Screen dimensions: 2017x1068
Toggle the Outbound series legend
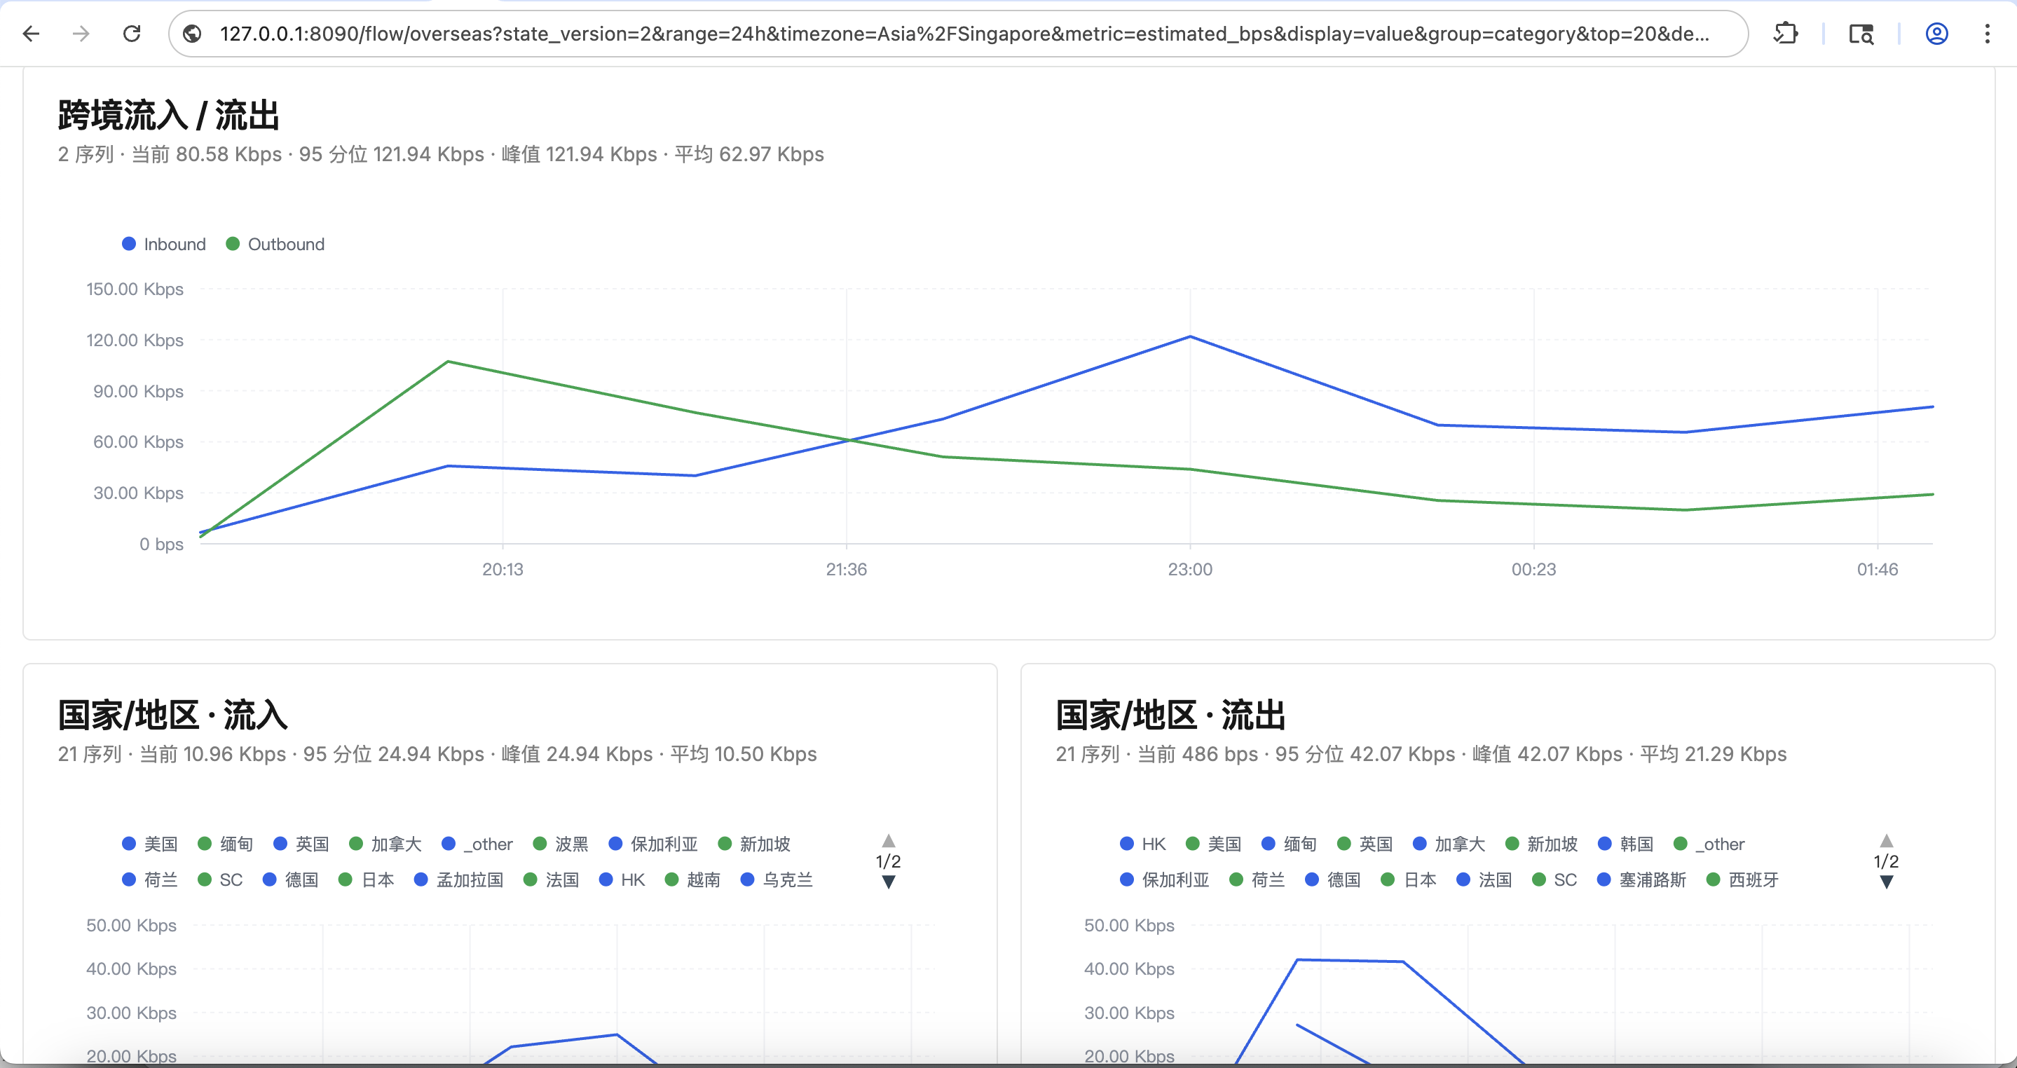click(275, 245)
